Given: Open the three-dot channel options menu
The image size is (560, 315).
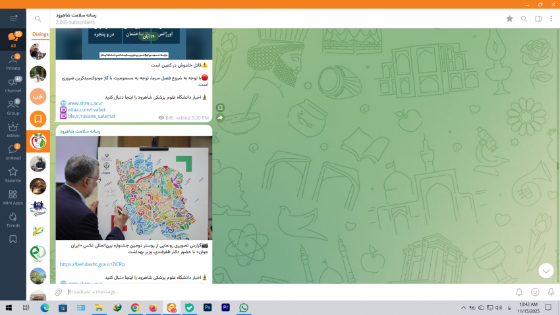Looking at the screenshot, I should [551, 18].
